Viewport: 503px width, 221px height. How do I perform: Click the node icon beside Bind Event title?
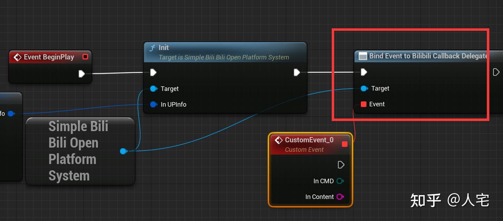(363, 56)
